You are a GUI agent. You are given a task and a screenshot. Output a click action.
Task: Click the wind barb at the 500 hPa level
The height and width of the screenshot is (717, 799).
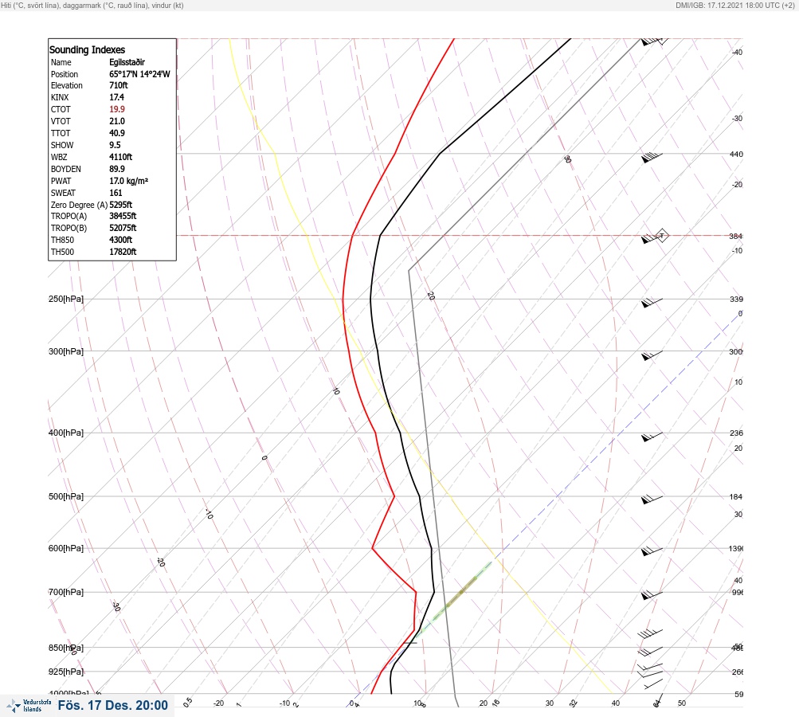click(652, 500)
